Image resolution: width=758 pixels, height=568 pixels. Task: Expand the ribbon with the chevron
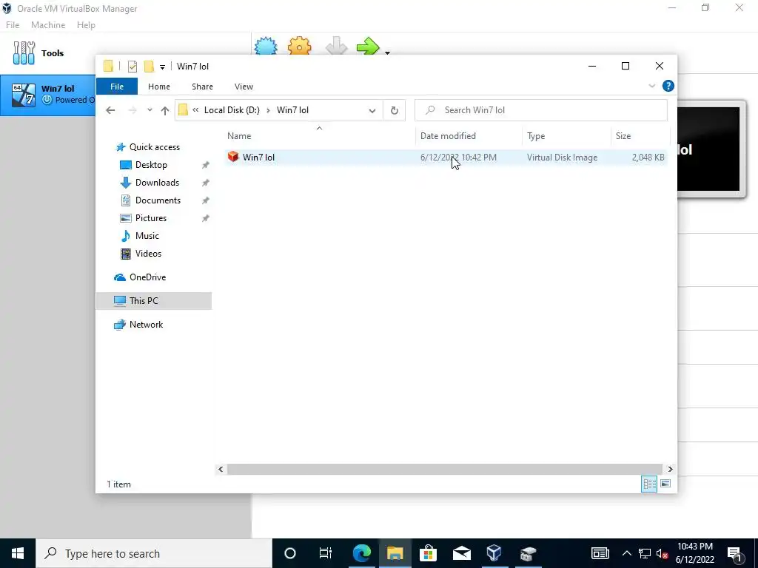651,86
